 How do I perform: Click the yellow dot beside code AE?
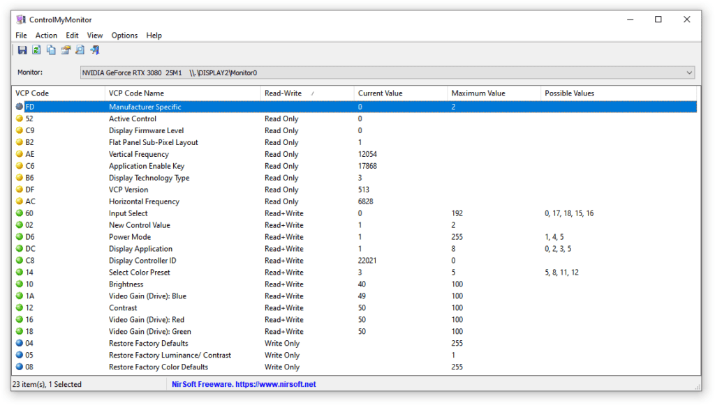(19, 154)
